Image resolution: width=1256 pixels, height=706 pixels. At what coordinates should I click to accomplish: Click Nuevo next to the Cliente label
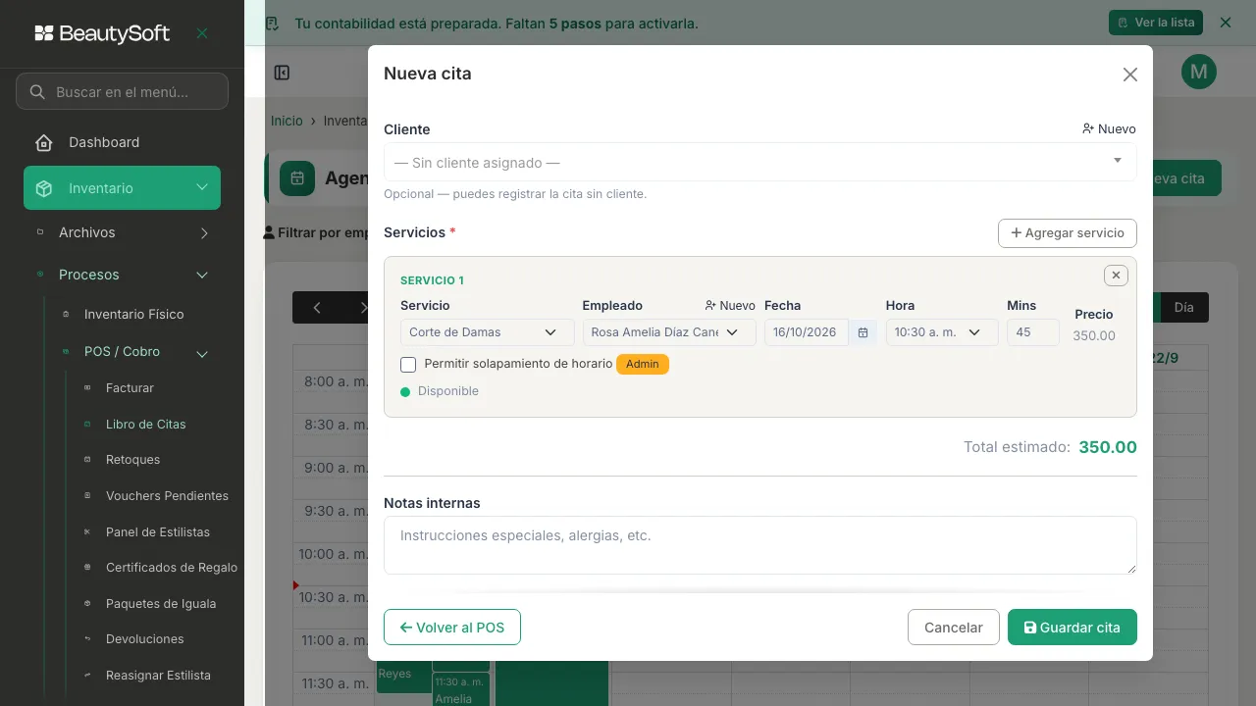tap(1109, 129)
